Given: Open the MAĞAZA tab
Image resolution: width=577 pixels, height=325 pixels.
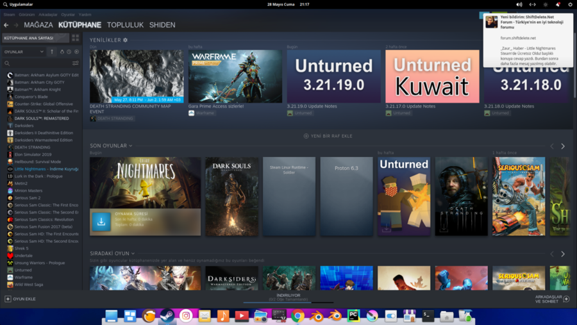Looking at the screenshot, I should coord(38,25).
